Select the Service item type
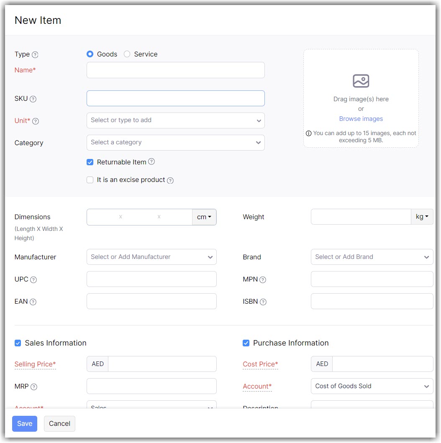441x443 pixels. click(x=127, y=54)
